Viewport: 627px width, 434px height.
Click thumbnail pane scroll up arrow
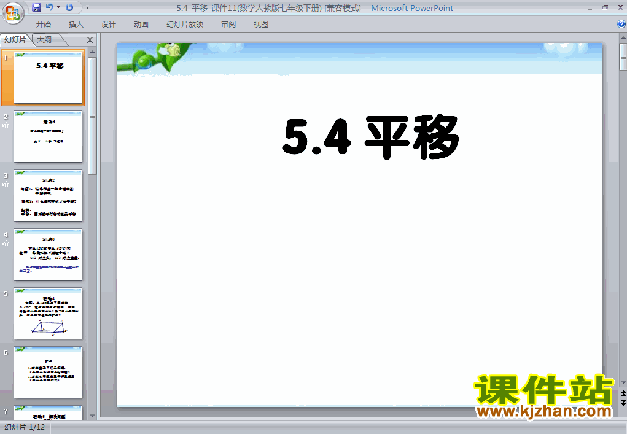[92, 52]
